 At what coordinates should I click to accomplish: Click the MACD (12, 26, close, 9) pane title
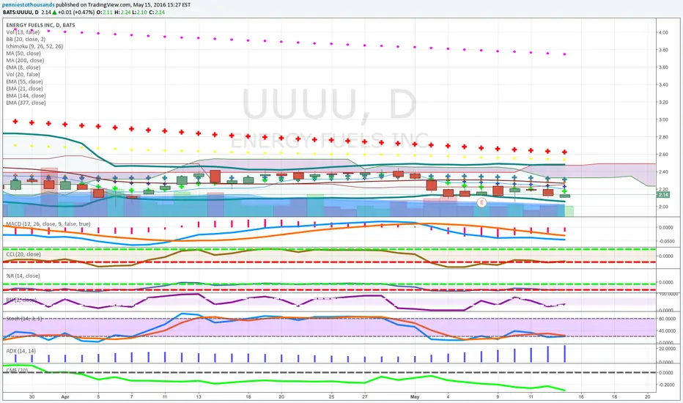[x=48, y=224]
